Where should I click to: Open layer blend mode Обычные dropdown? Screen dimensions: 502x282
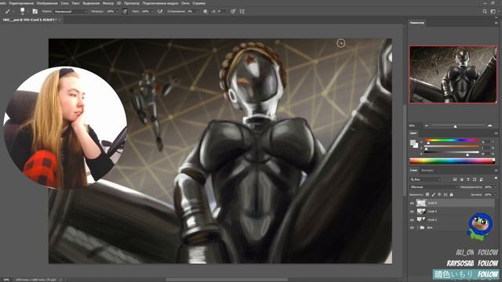tap(434, 187)
